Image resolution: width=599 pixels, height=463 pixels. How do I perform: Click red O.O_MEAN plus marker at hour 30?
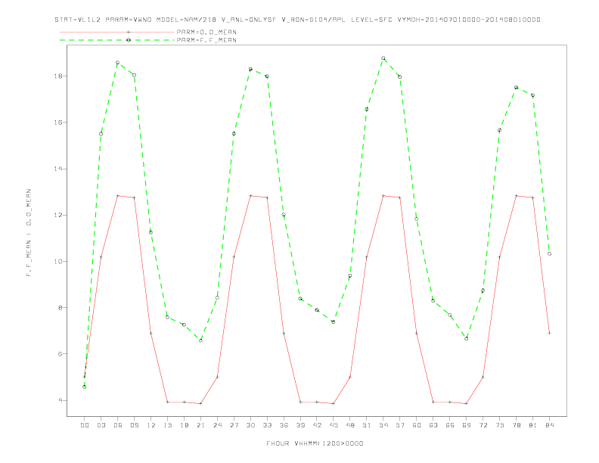(x=250, y=196)
